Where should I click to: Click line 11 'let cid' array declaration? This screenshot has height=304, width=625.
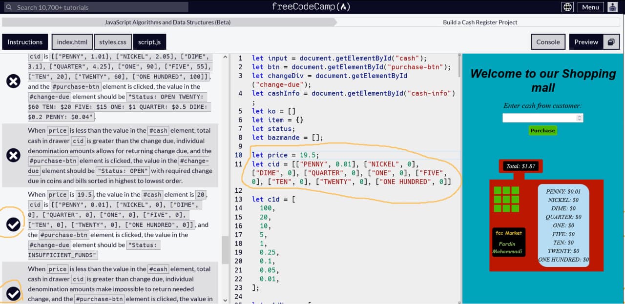pos(351,173)
